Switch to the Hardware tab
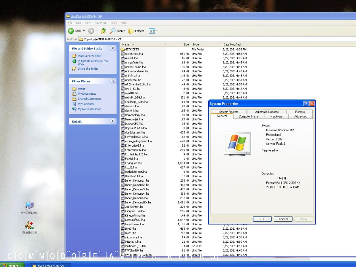 tap(276, 117)
